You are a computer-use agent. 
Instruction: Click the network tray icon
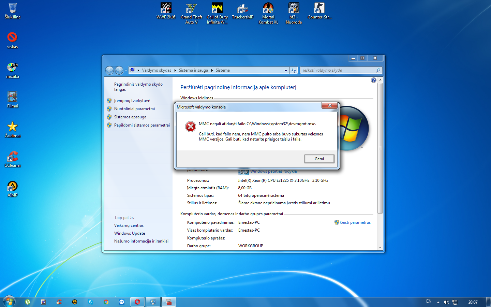(x=455, y=302)
